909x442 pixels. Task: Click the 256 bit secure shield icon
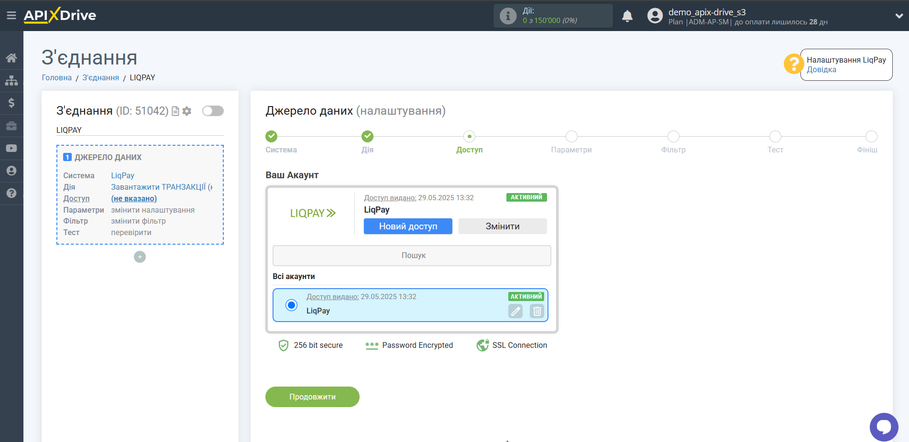pos(284,345)
